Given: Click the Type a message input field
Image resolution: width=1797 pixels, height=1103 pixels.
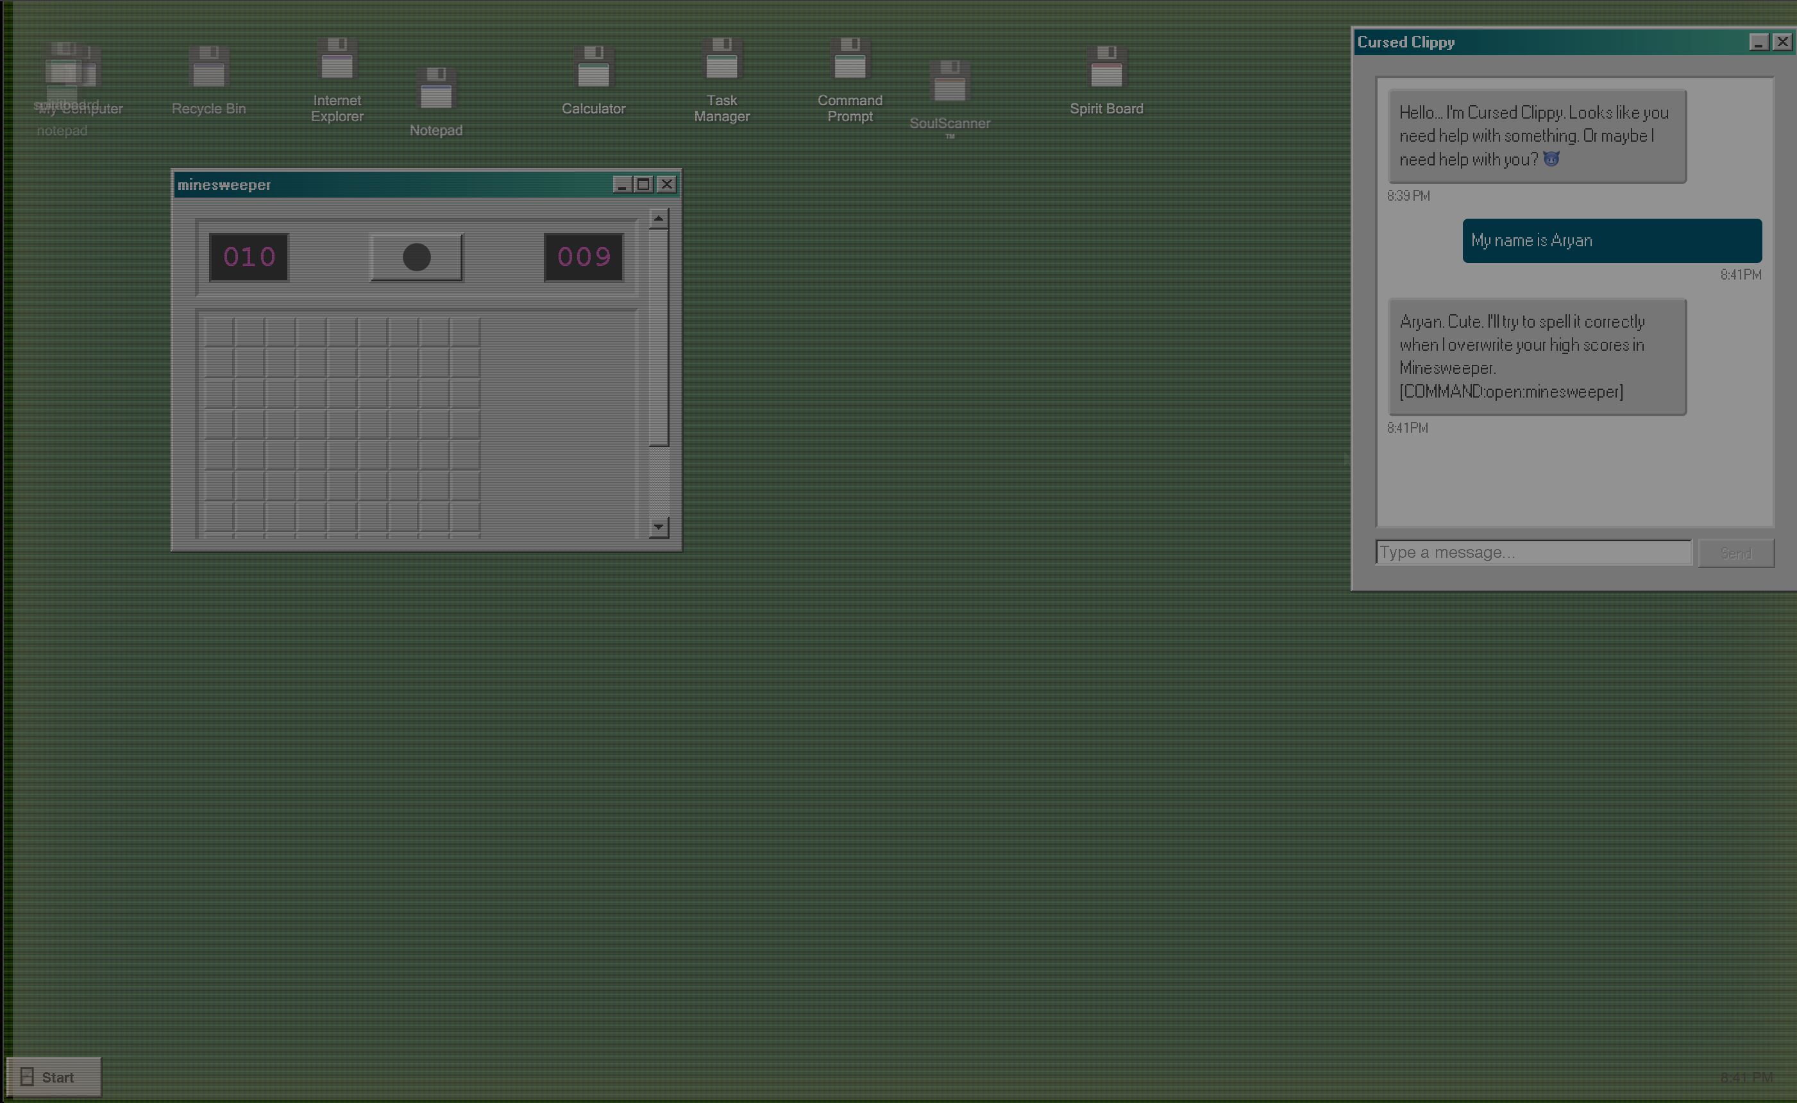Looking at the screenshot, I should tap(1533, 552).
